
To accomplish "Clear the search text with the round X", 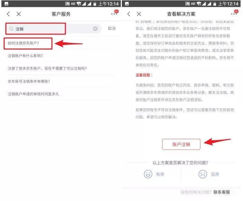I will point(95,29).
